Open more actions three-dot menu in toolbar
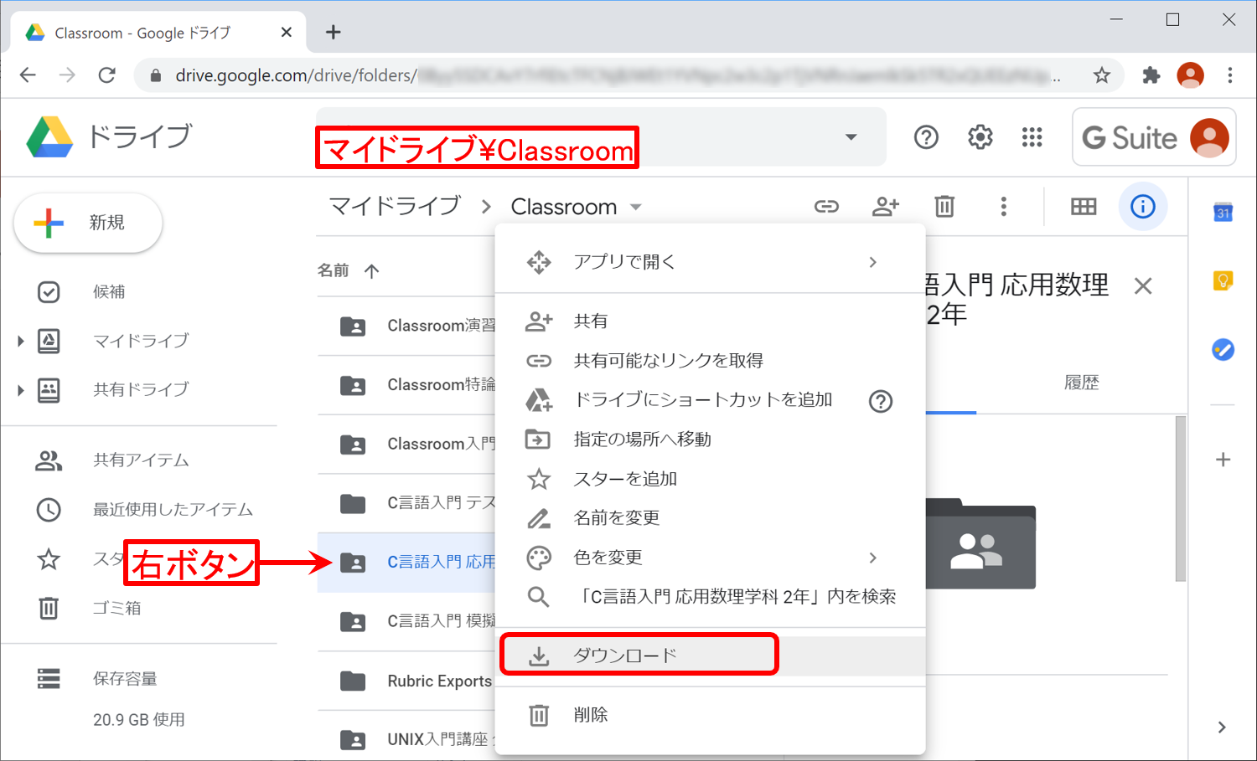The height and width of the screenshot is (761, 1257). tap(1004, 206)
